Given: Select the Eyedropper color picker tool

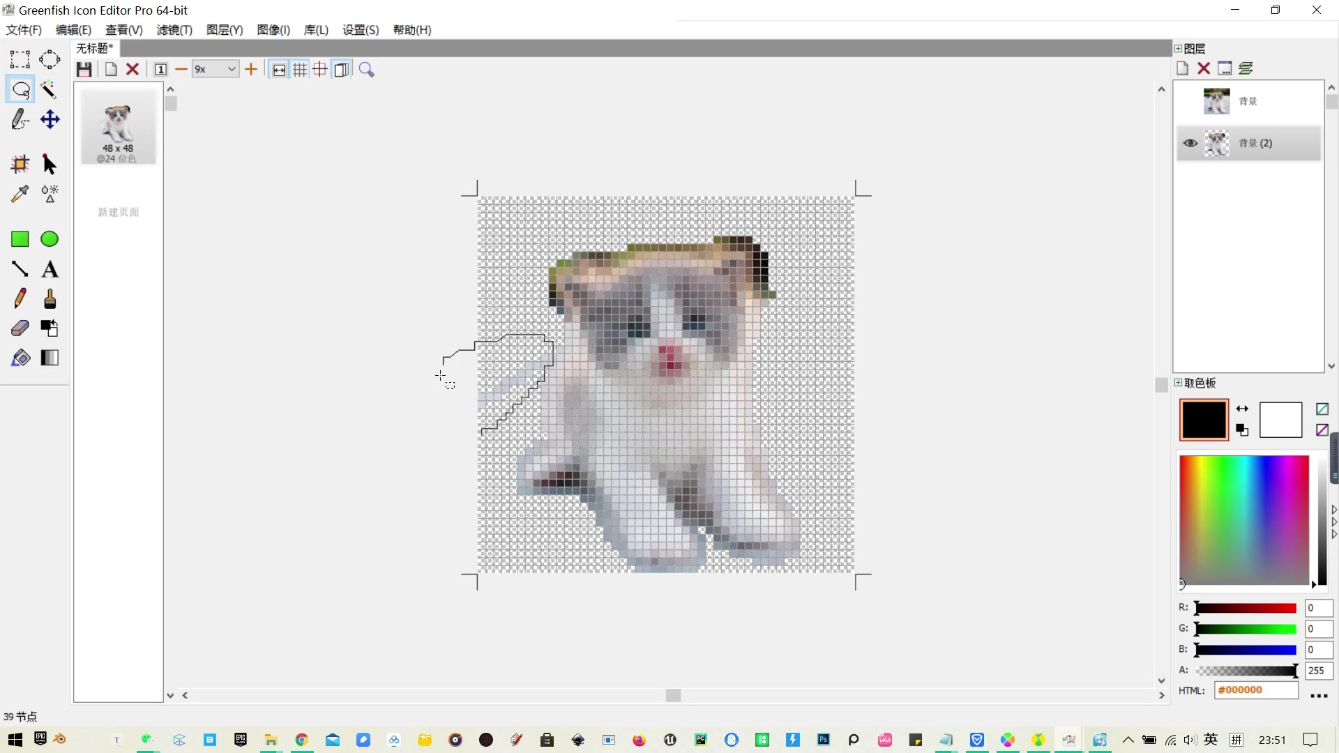Looking at the screenshot, I should 20,194.
